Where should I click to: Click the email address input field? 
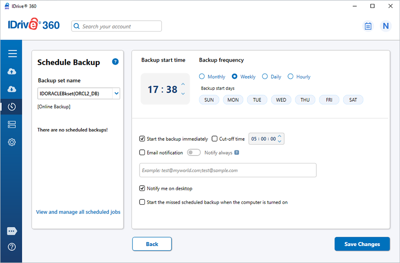[x=228, y=170]
